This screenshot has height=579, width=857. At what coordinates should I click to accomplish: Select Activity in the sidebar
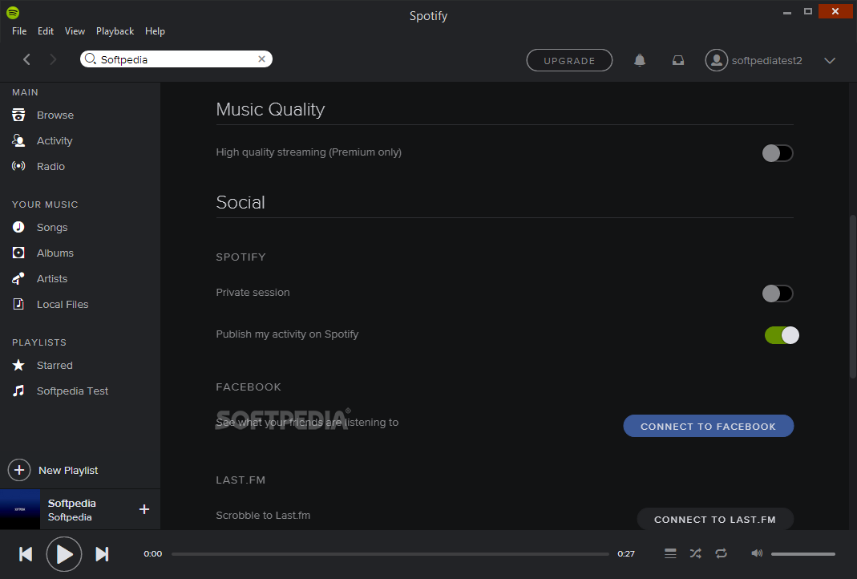click(x=55, y=140)
